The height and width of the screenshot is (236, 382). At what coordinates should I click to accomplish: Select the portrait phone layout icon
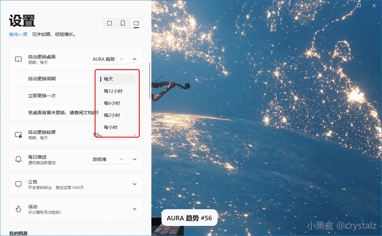pos(123,23)
